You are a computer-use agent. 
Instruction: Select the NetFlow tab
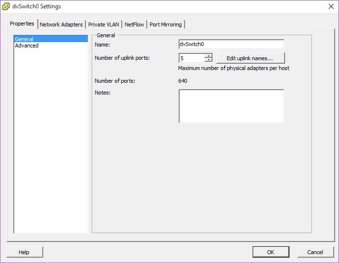(134, 24)
